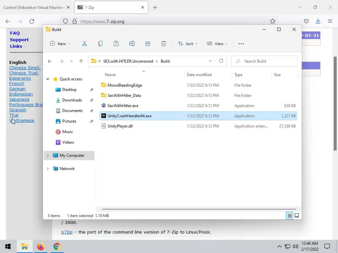This screenshot has width=338, height=253.
Task: Open Downloads in Quick access
Action: click(x=72, y=100)
